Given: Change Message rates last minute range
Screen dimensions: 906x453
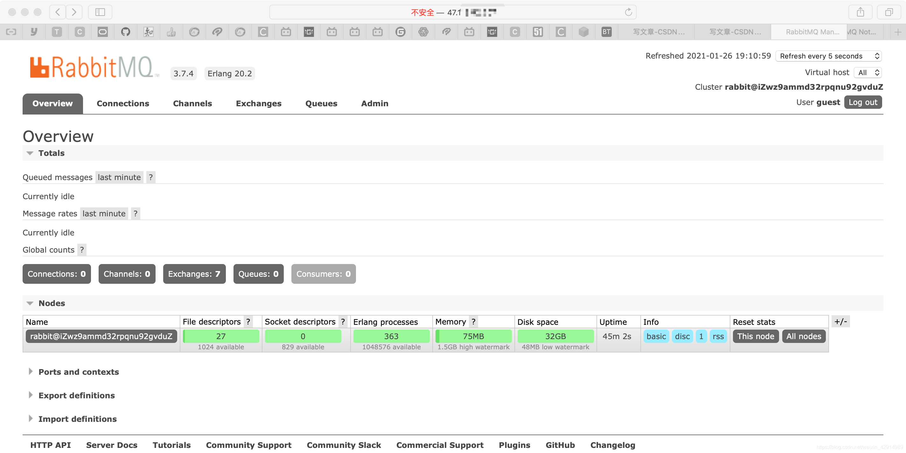Looking at the screenshot, I should click(x=104, y=213).
